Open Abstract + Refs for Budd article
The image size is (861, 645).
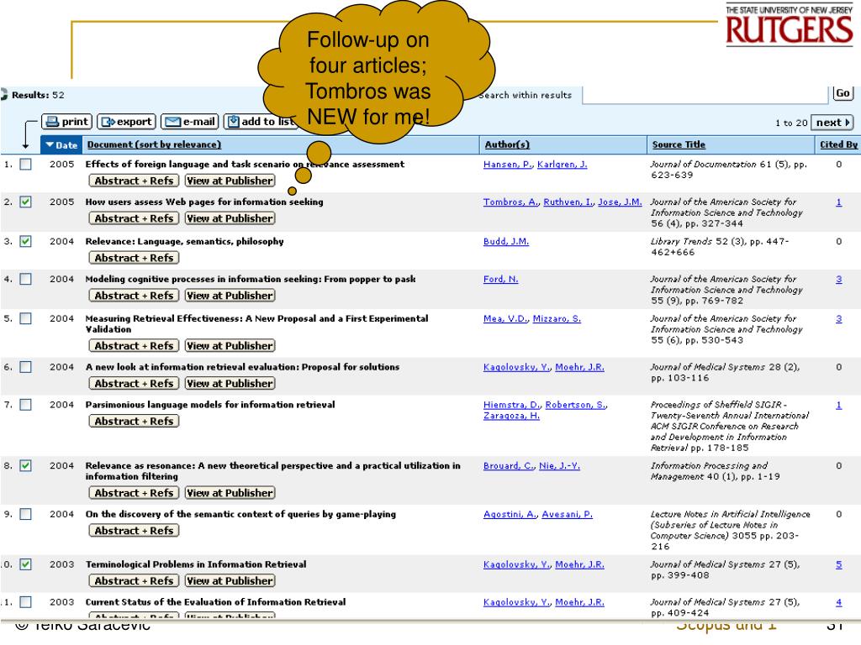tap(134, 258)
